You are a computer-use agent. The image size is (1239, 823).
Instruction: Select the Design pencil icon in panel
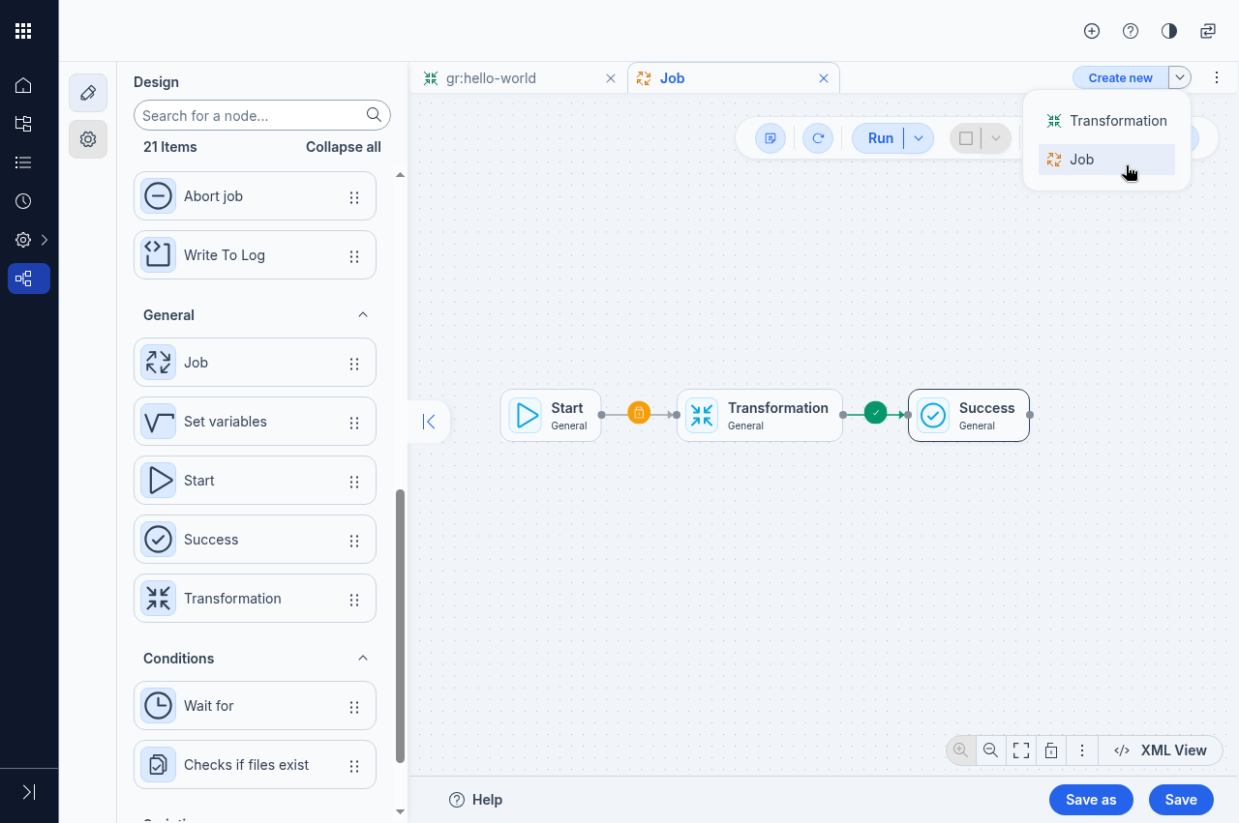click(88, 93)
